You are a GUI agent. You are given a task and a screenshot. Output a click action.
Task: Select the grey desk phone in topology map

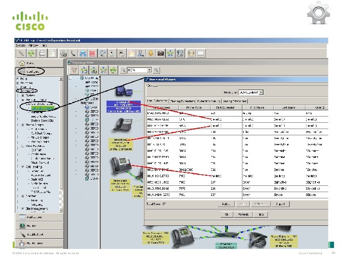(x=123, y=125)
